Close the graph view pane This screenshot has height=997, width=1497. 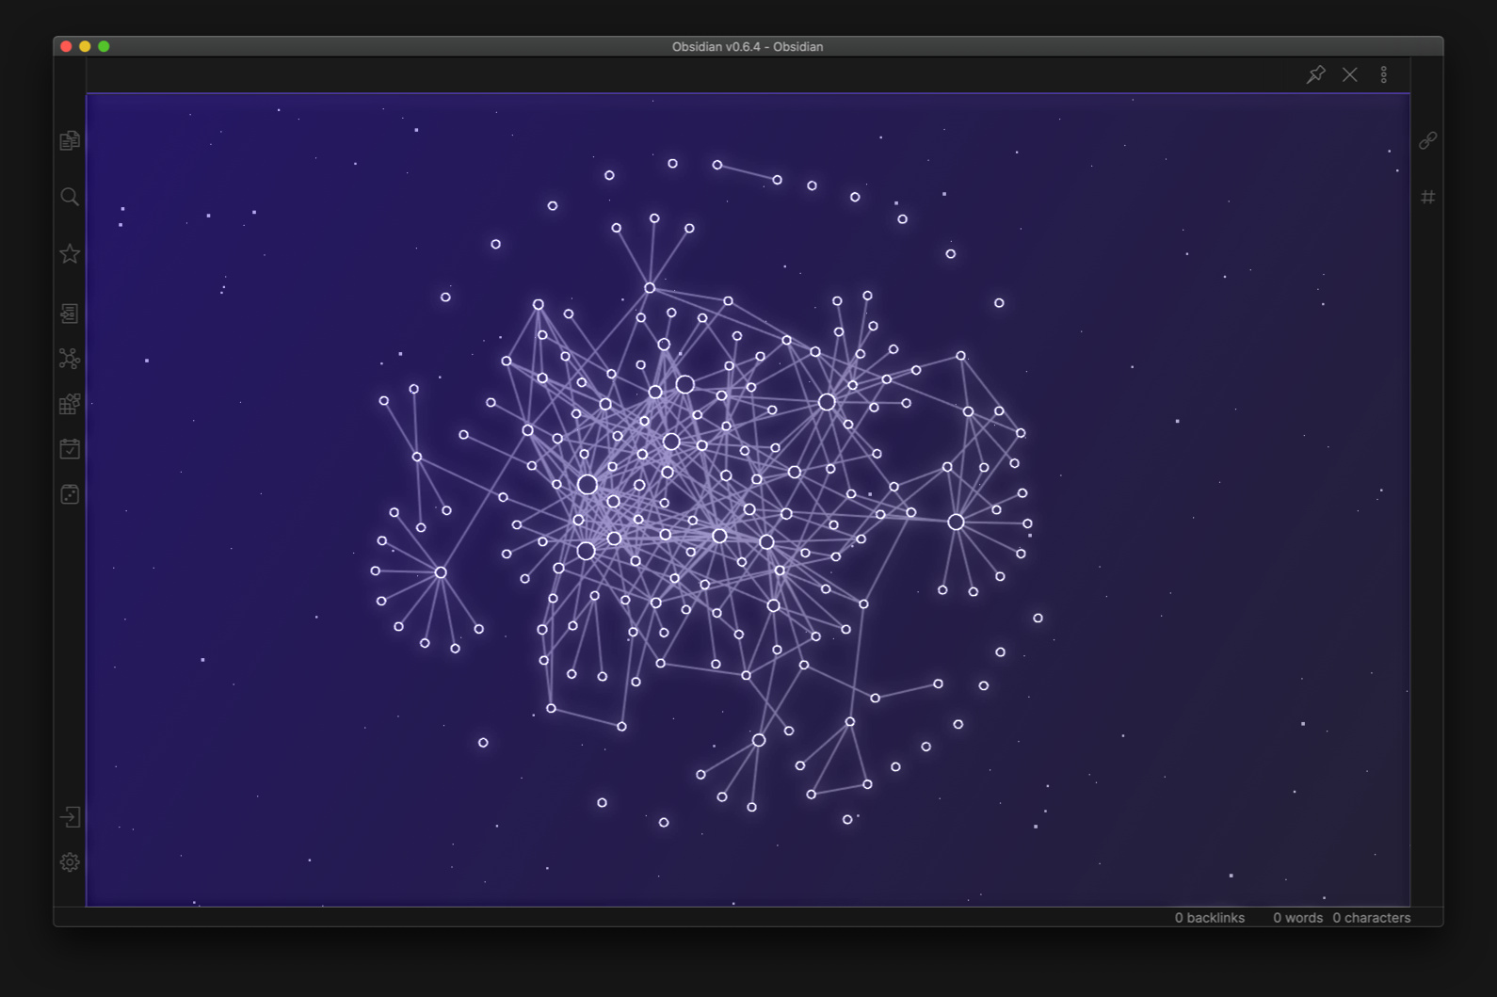pos(1349,74)
